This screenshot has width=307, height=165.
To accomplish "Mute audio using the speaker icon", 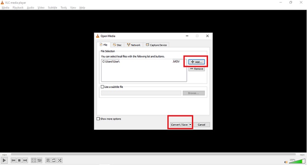I will click(285, 162).
